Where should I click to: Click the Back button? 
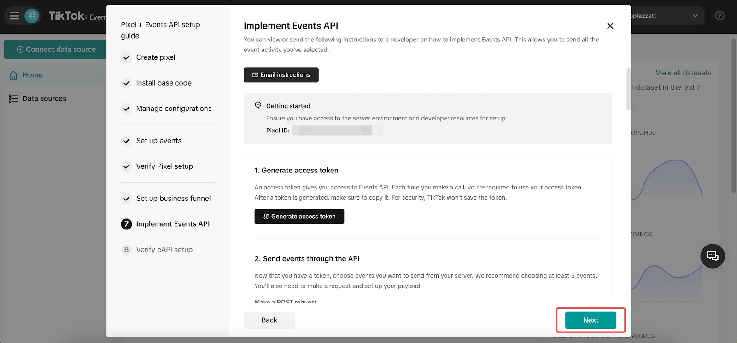269,320
